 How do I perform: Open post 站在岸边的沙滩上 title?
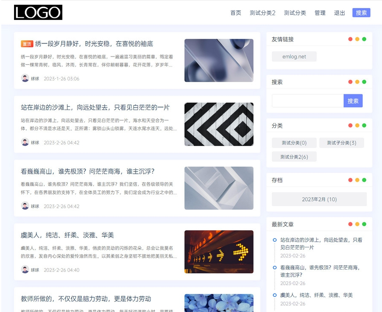[95, 108]
